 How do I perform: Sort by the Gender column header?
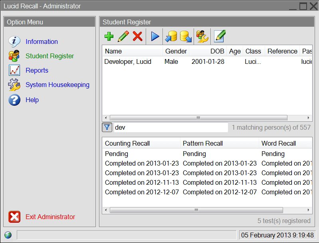pos(176,51)
